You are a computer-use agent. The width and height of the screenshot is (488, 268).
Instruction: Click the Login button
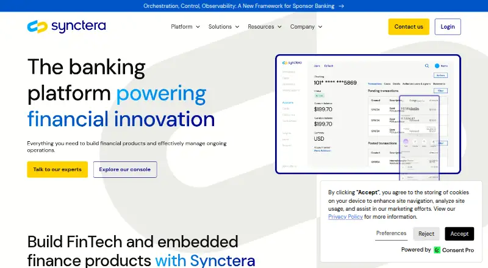tap(448, 27)
